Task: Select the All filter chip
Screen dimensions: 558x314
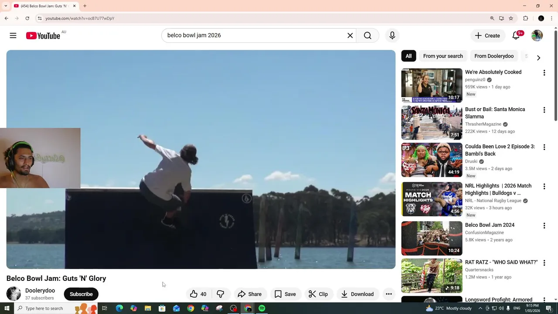Action: [408, 56]
